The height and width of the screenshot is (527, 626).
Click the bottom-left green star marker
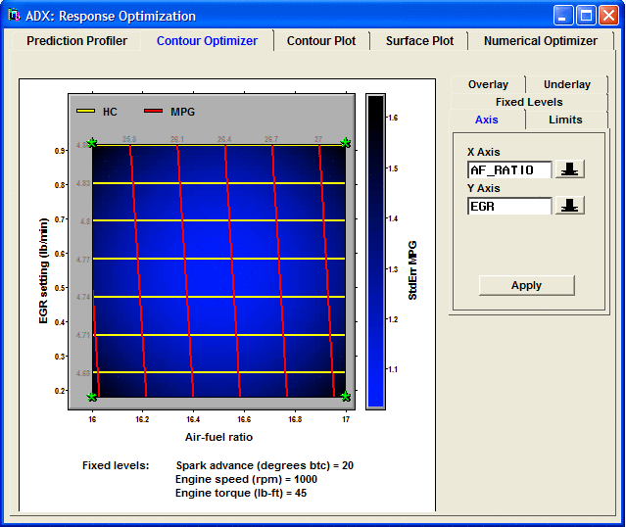pos(92,397)
